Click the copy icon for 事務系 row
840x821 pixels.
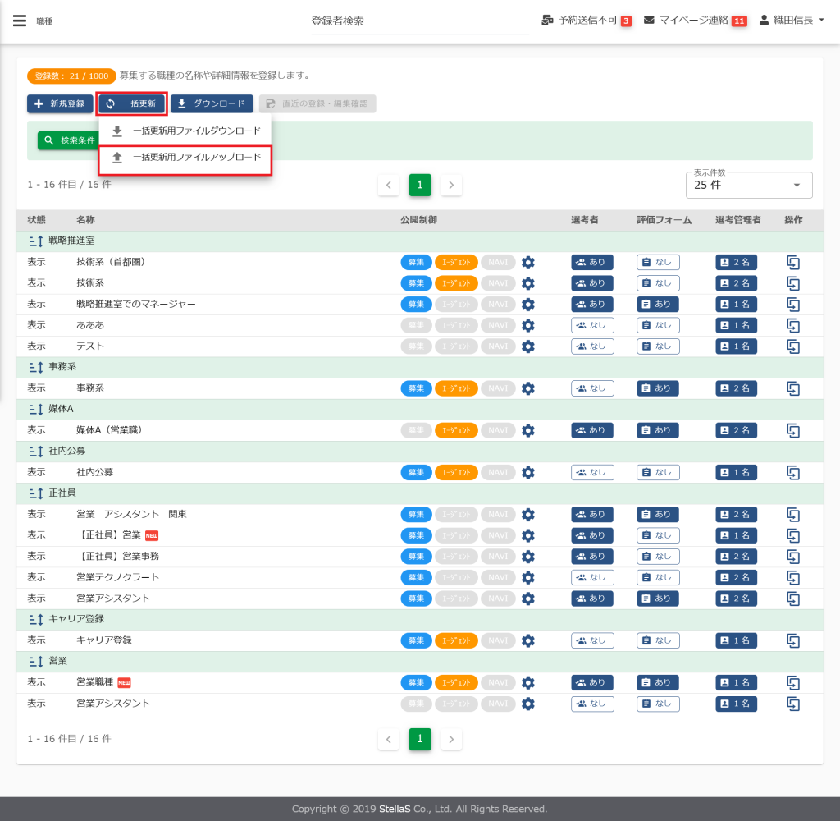pyautogui.click(x=793, y=388)
